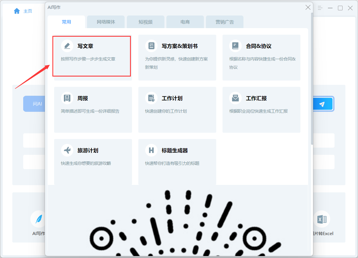Select the 旅游计划 airplane icon

click(67, 150)
